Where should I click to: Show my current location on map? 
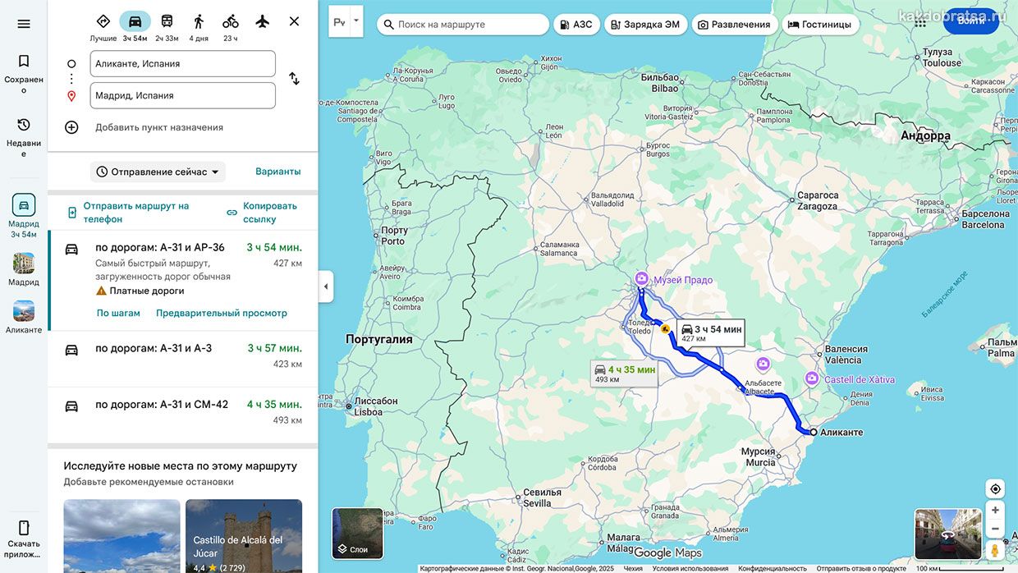point(995,489)
